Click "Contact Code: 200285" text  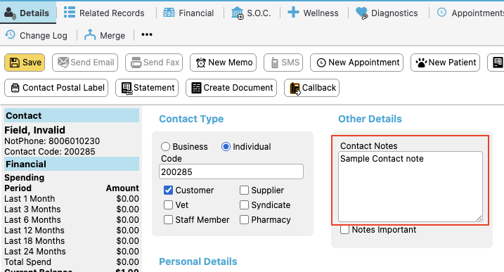click(50, 151)
